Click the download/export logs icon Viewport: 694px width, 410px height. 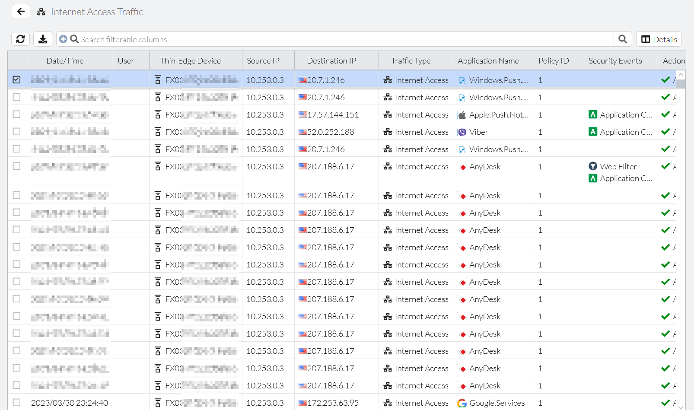(42, 39)
